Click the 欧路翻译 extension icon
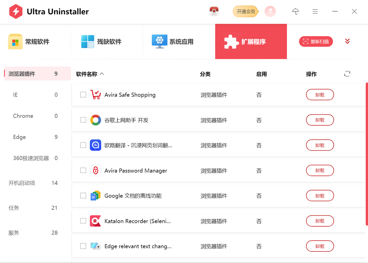Viewport: 368px width, 263px height. 95,145
